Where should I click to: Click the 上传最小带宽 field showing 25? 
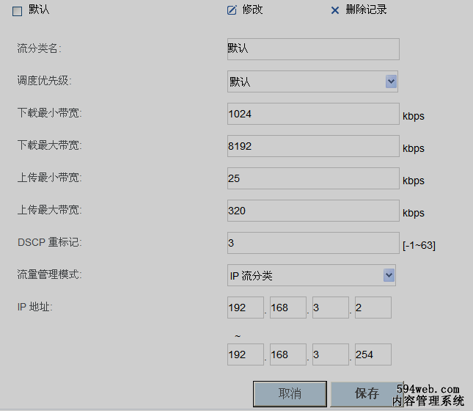pos(313,178)
